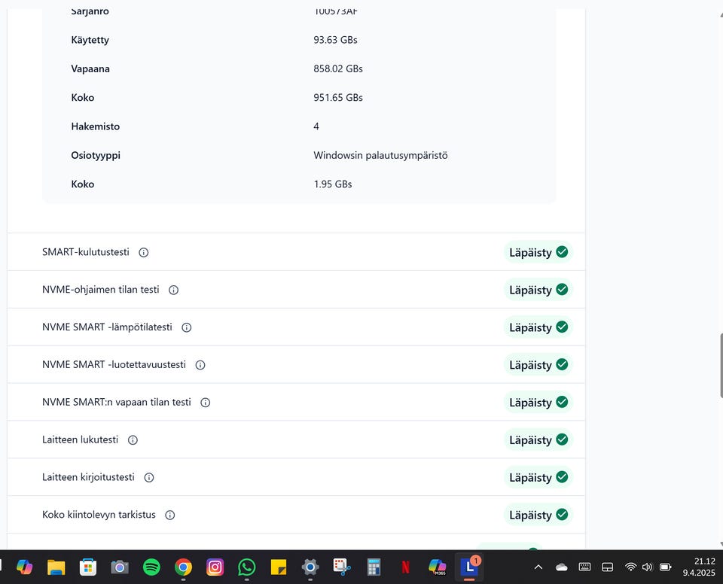
Task: Open Instagram from the taskbar
Action: pyautogui.click(x=215, y=567)
